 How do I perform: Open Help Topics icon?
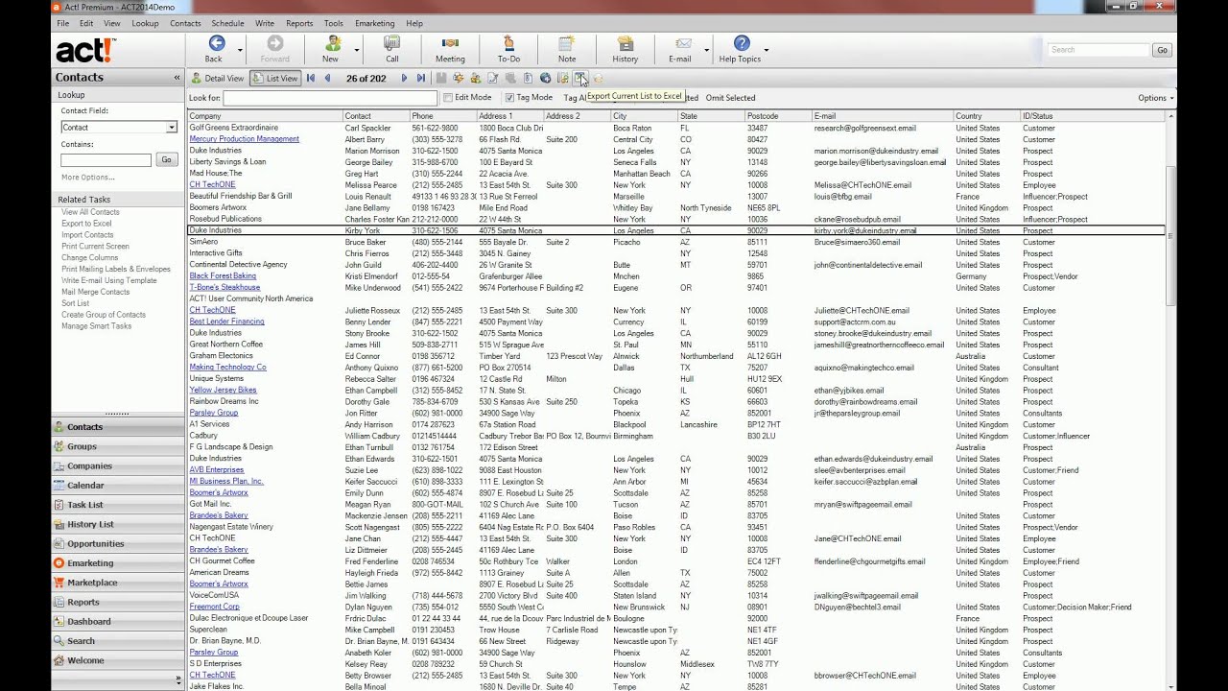742,43
